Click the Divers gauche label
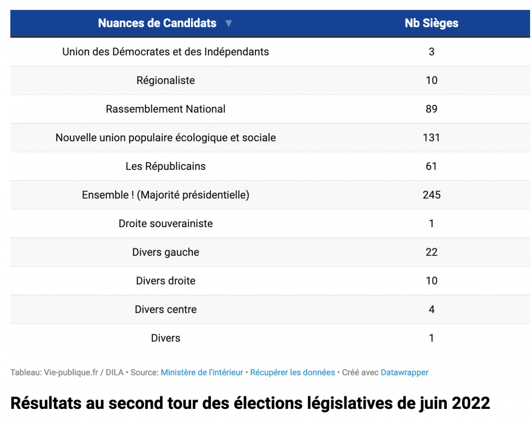The image size is (532, 423). pos(166,252)
